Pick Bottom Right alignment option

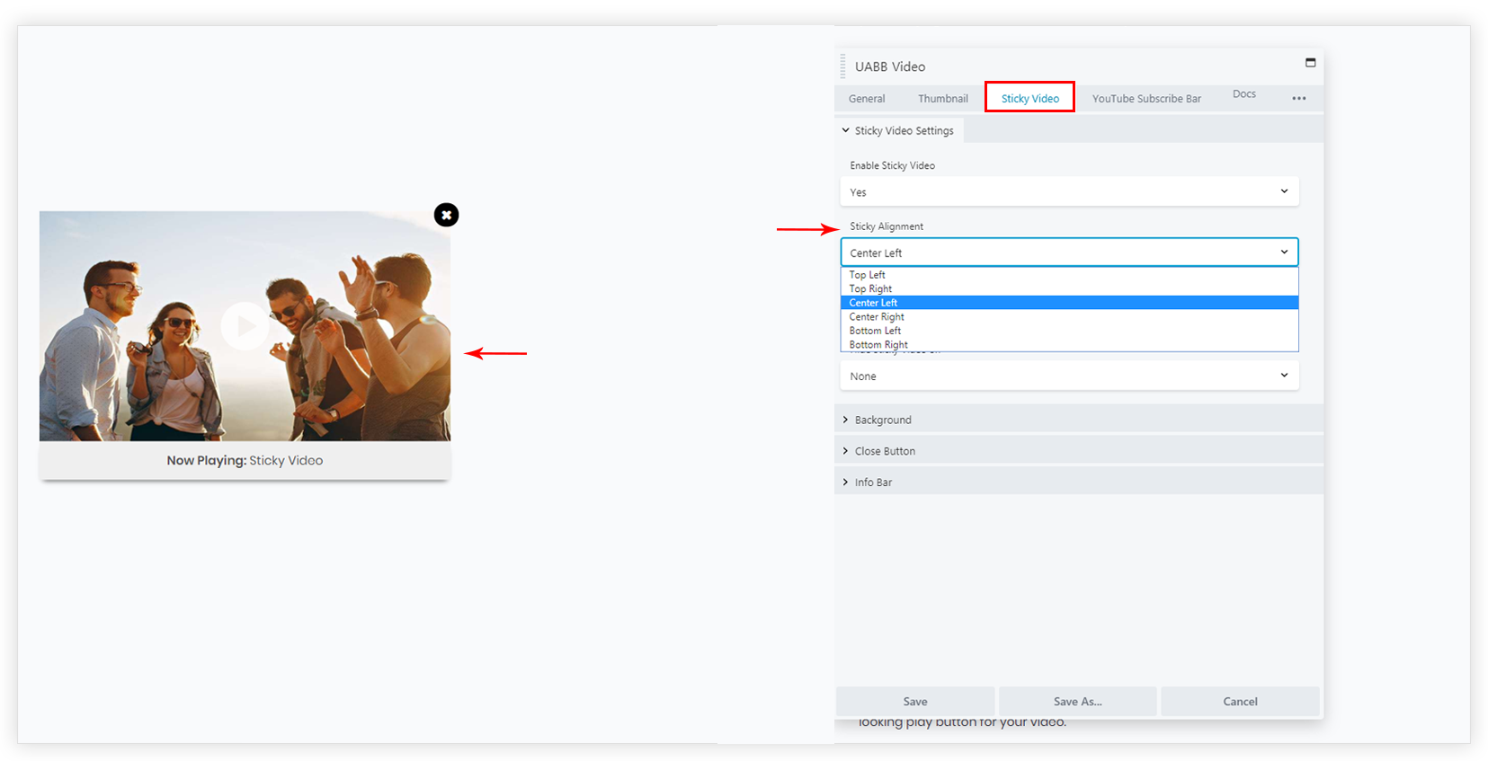878,345
